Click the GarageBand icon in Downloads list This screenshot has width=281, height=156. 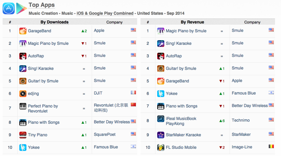coord(23,31)
